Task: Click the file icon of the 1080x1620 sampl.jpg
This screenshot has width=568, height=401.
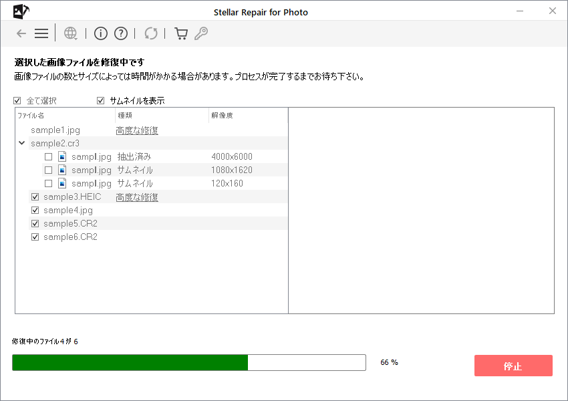Action: [62, 170]
